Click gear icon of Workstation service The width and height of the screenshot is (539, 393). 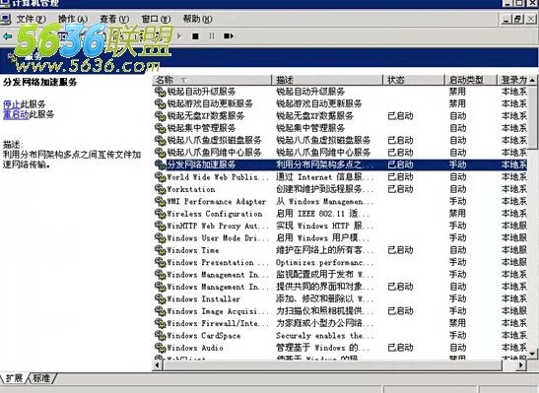(x=161, y=189)
